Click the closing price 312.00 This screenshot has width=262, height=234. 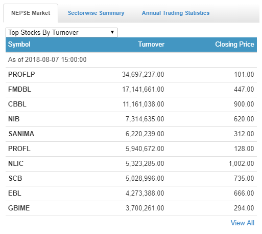(244, 134)
